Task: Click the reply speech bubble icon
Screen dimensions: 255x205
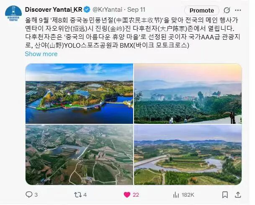Action: pyautogui.click(x=29, y=195)
